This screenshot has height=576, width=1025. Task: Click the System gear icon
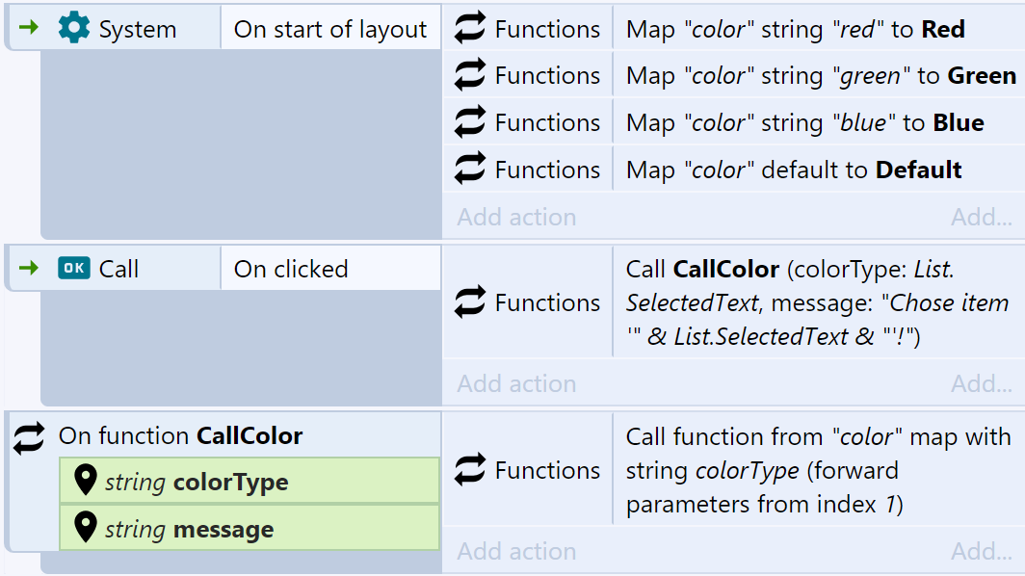pos(74,28)
